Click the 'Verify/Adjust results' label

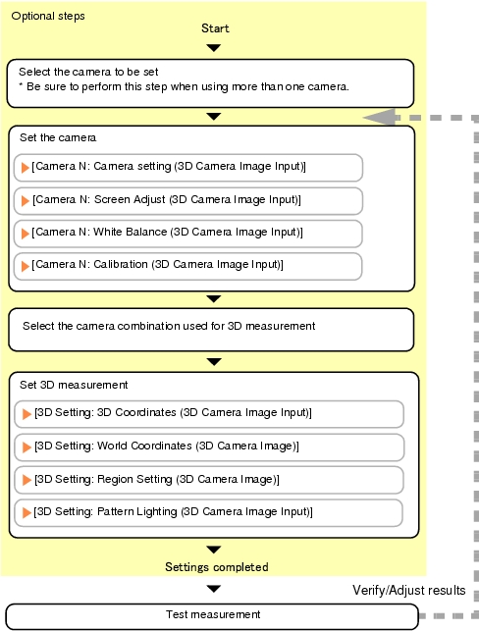(409, 591)
